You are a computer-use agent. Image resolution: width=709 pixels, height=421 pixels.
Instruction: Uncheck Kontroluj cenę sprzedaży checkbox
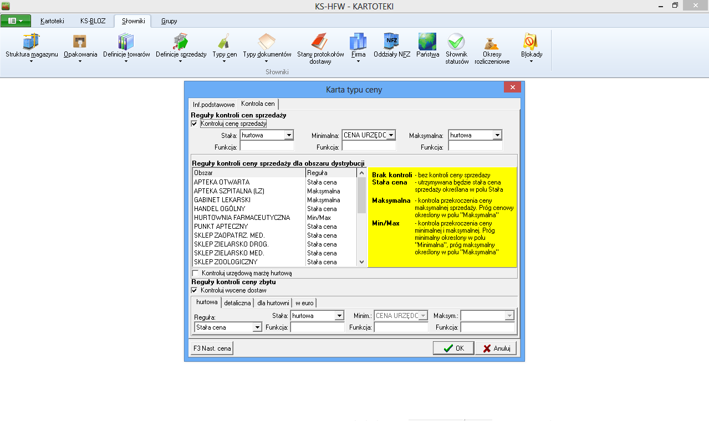[x=194, y=124]
